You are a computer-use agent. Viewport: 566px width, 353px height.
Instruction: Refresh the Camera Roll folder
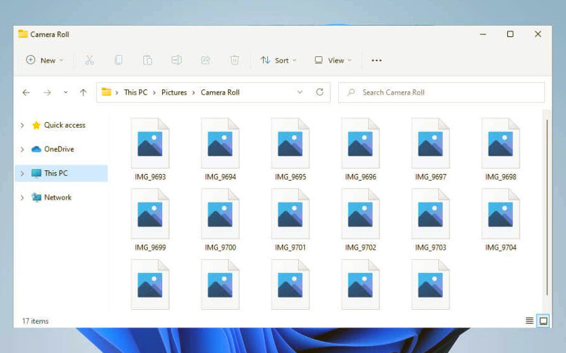coord(320,92)
